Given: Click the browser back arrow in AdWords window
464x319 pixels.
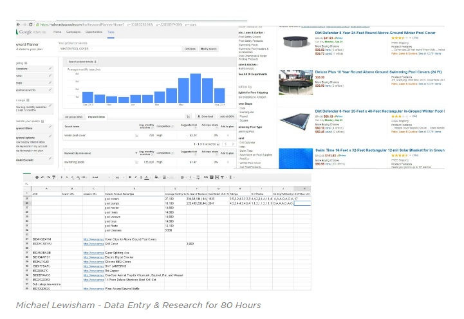Looking at the screenshot, I should pos(19,24).
